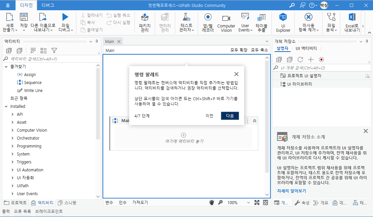The width and height of the screenshot is (373, 217).
Task: Expand the Computer Vision category in tree
Action: 13,130
